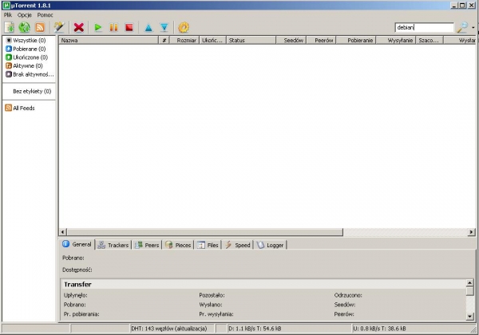Switch to the Trackers tab
Viewport: 479px width, 335px height.
(x=113, y=245)
